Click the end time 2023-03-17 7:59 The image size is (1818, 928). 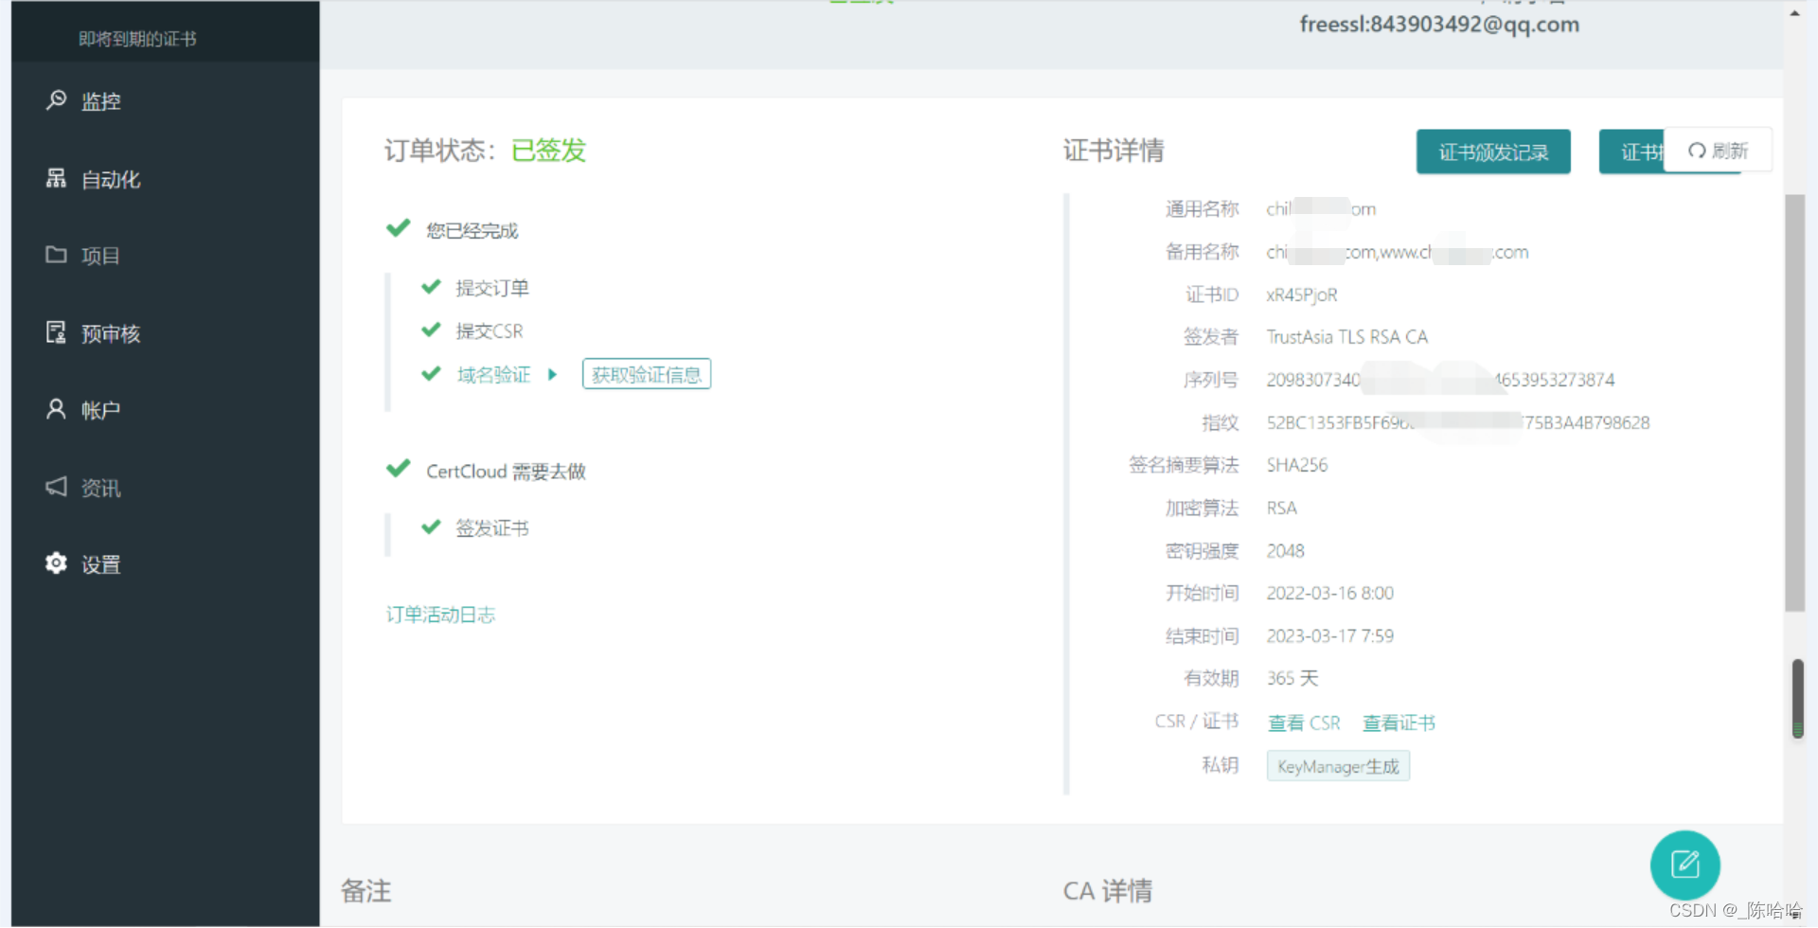(x=1330, y=636)
